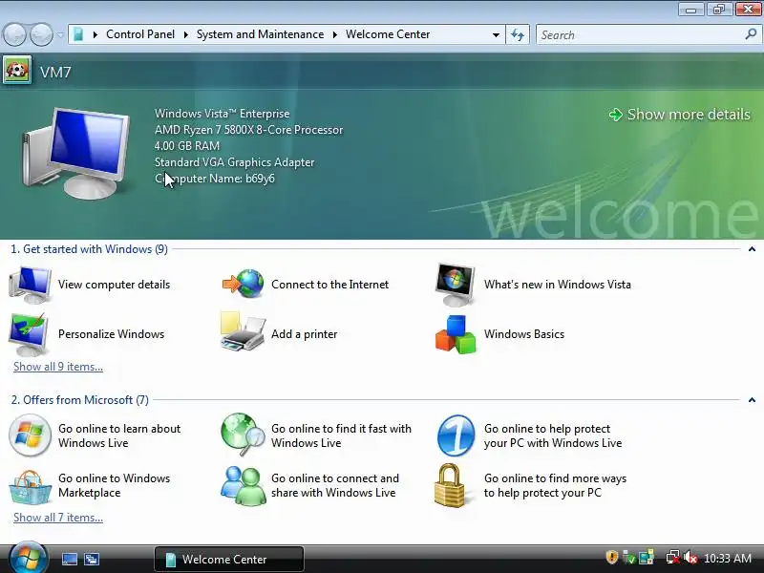Click the VM7 user account picture
764x573 pixels.
(17, 70)
